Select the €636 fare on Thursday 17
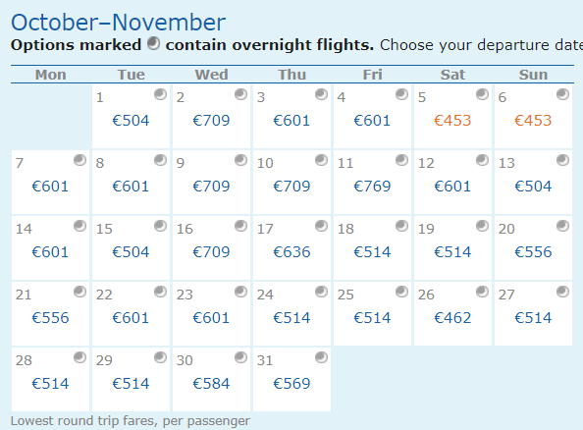 [x=291, y=252]
